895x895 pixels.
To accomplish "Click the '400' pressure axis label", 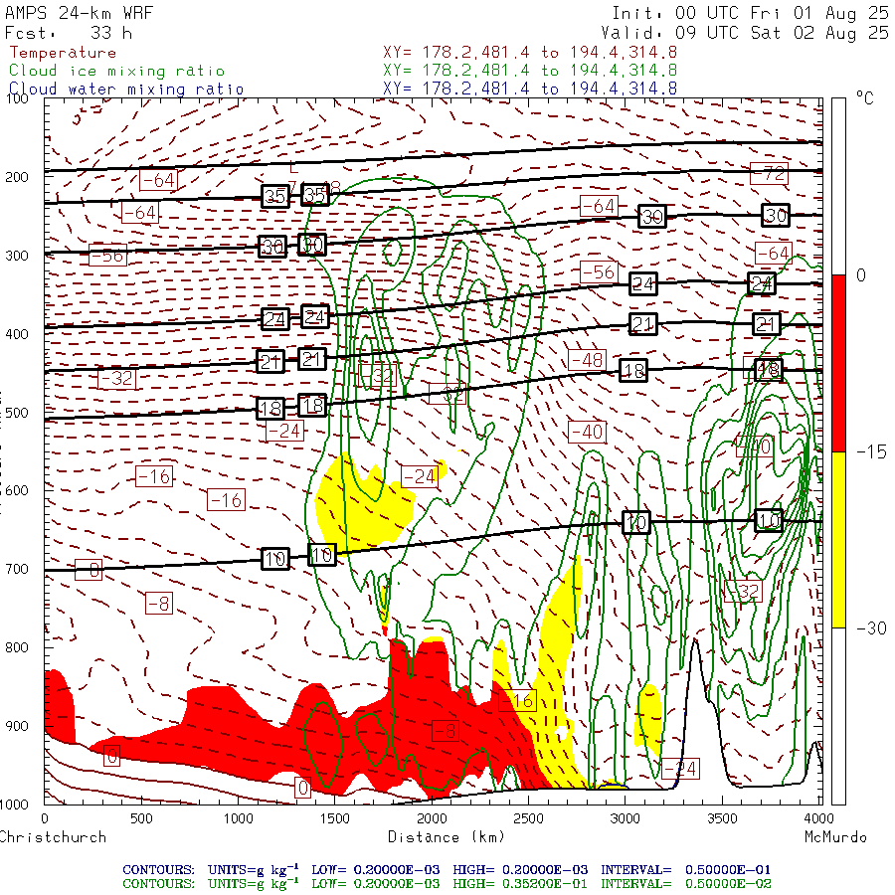I will tap(17, 334).
